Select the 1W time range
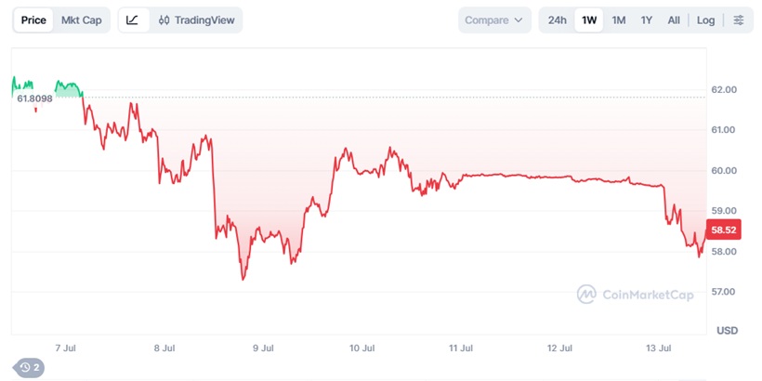 point(589,20)
